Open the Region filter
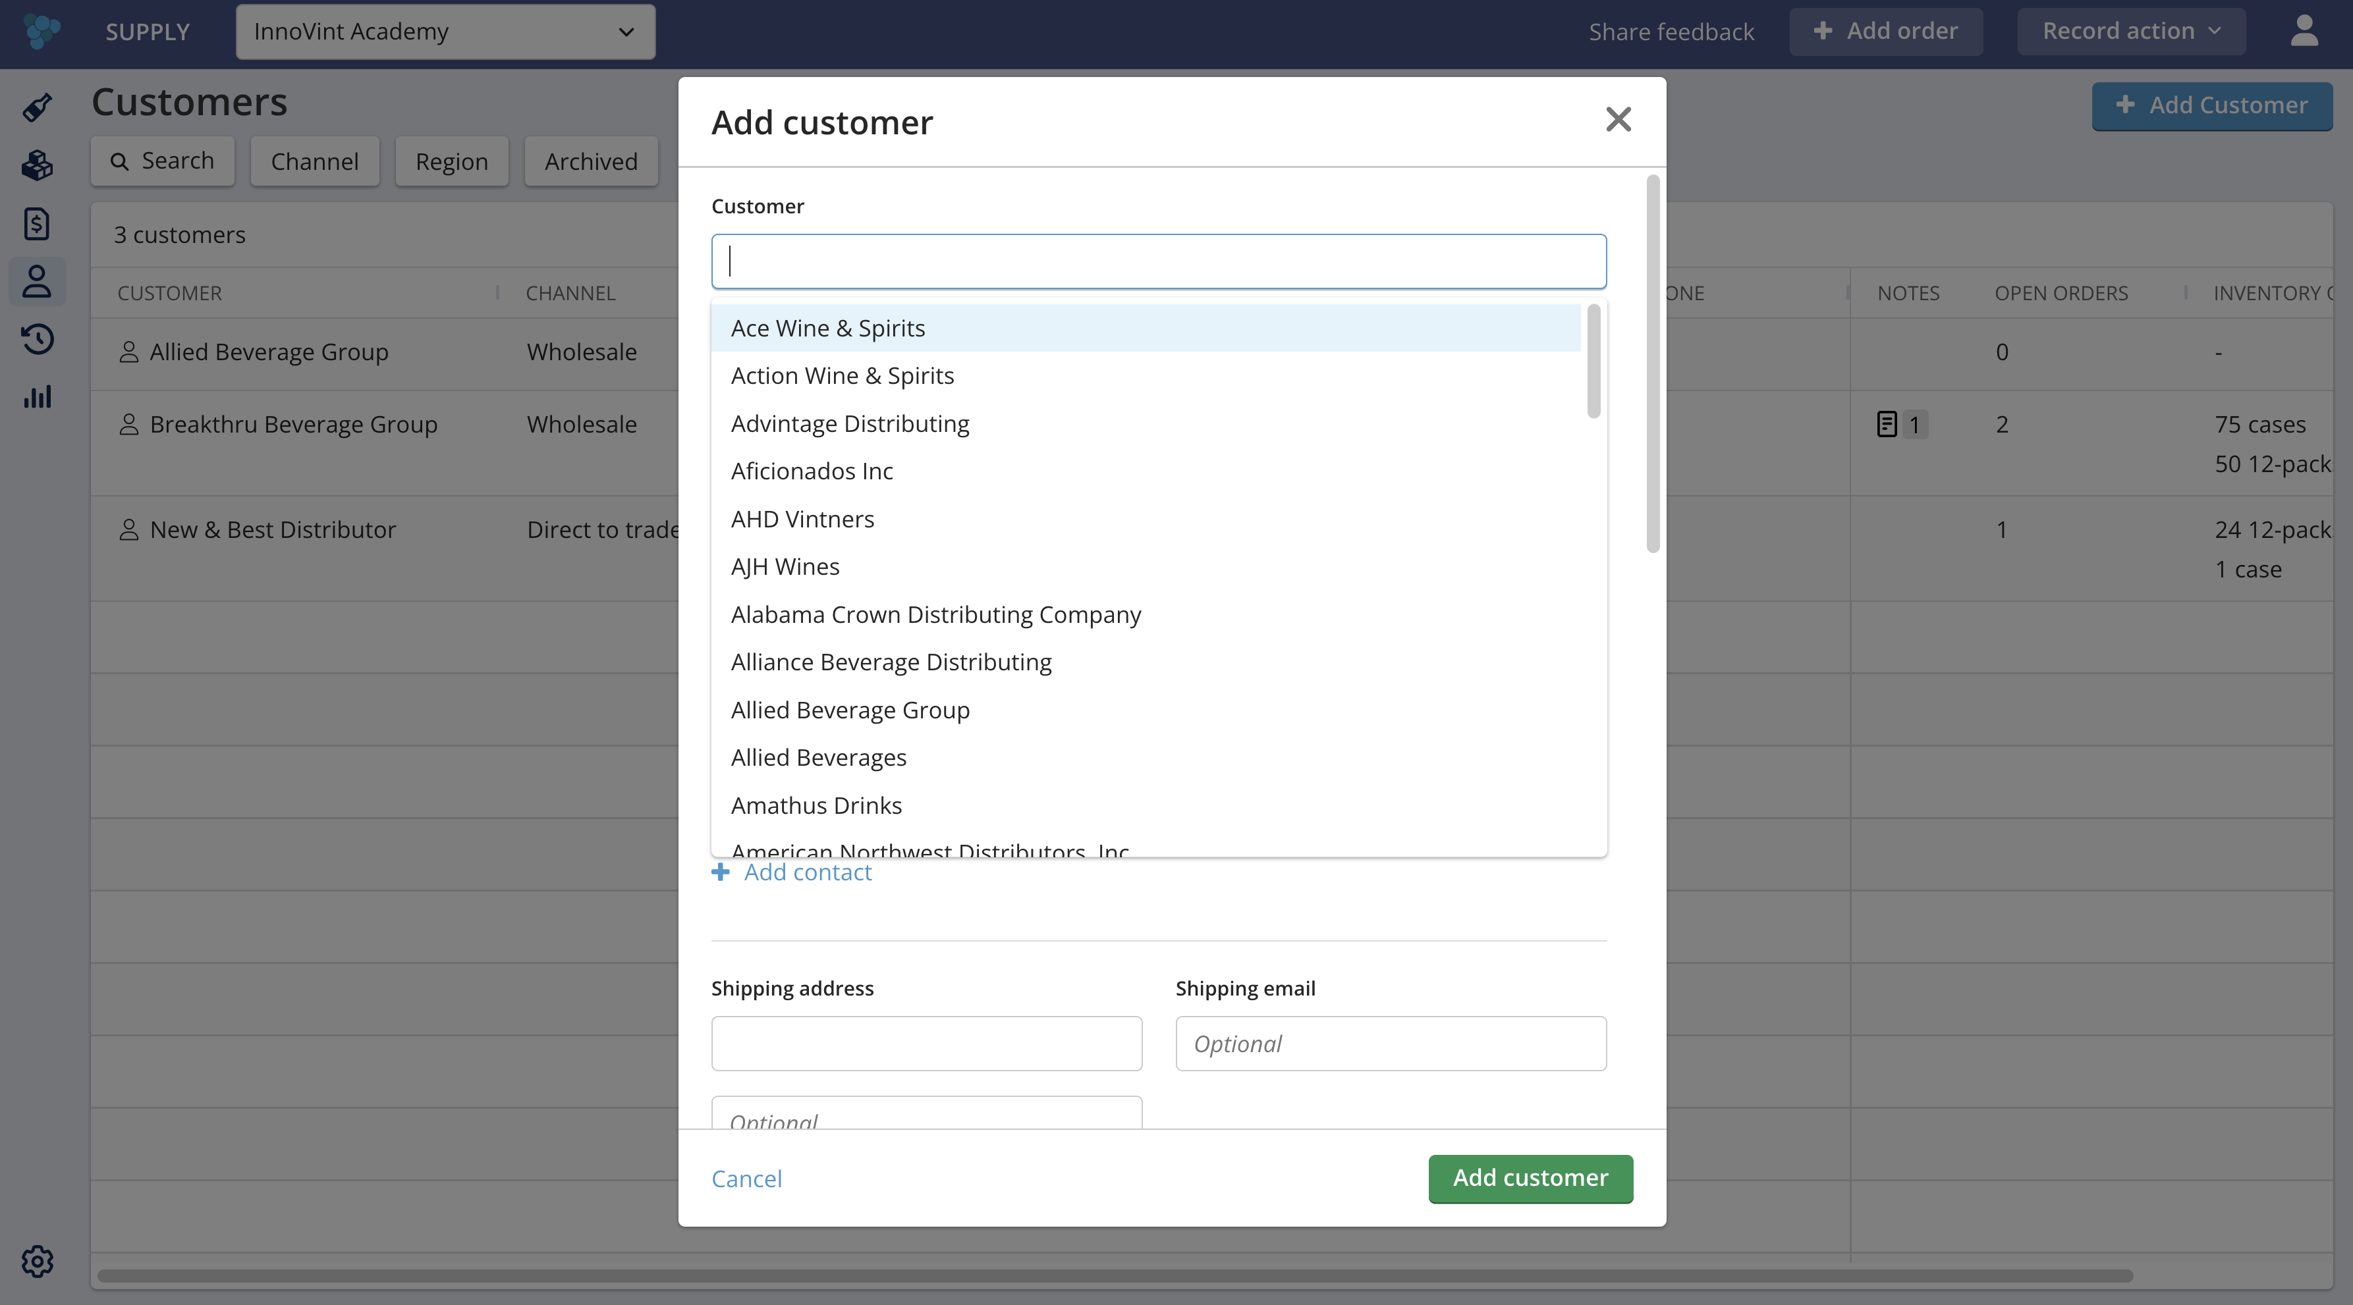The image size is (2353, 1305). (451, 161)
